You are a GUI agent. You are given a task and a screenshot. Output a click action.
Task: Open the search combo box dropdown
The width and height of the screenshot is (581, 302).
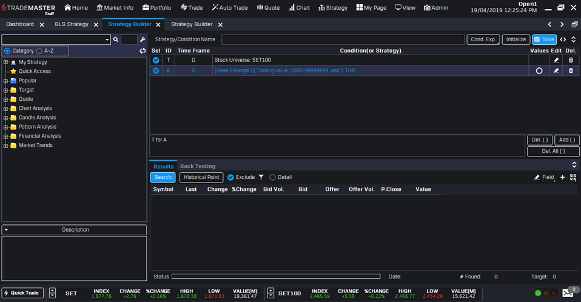coord(107,39)
